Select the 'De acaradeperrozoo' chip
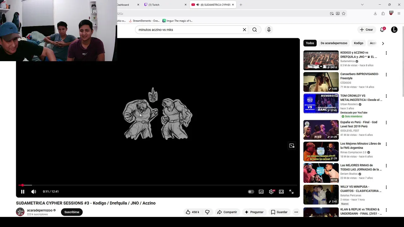Screen dimensions: 404x227 (334, 43)
